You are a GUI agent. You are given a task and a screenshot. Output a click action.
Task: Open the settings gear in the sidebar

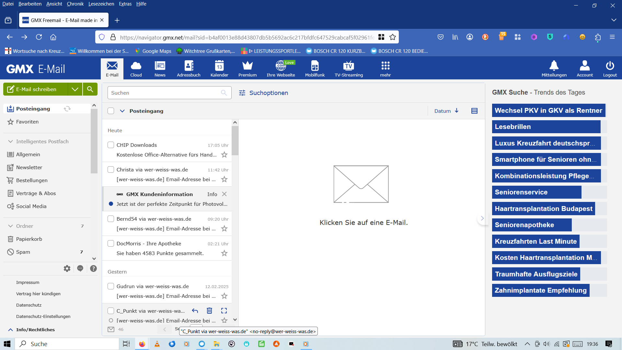click(x=67, y=268)
